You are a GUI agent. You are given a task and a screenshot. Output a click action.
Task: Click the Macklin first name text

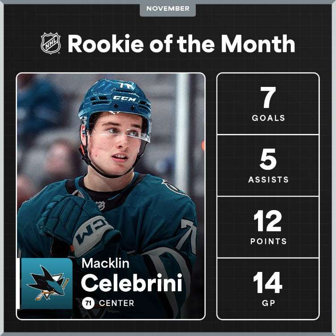(x=105, y=263)
